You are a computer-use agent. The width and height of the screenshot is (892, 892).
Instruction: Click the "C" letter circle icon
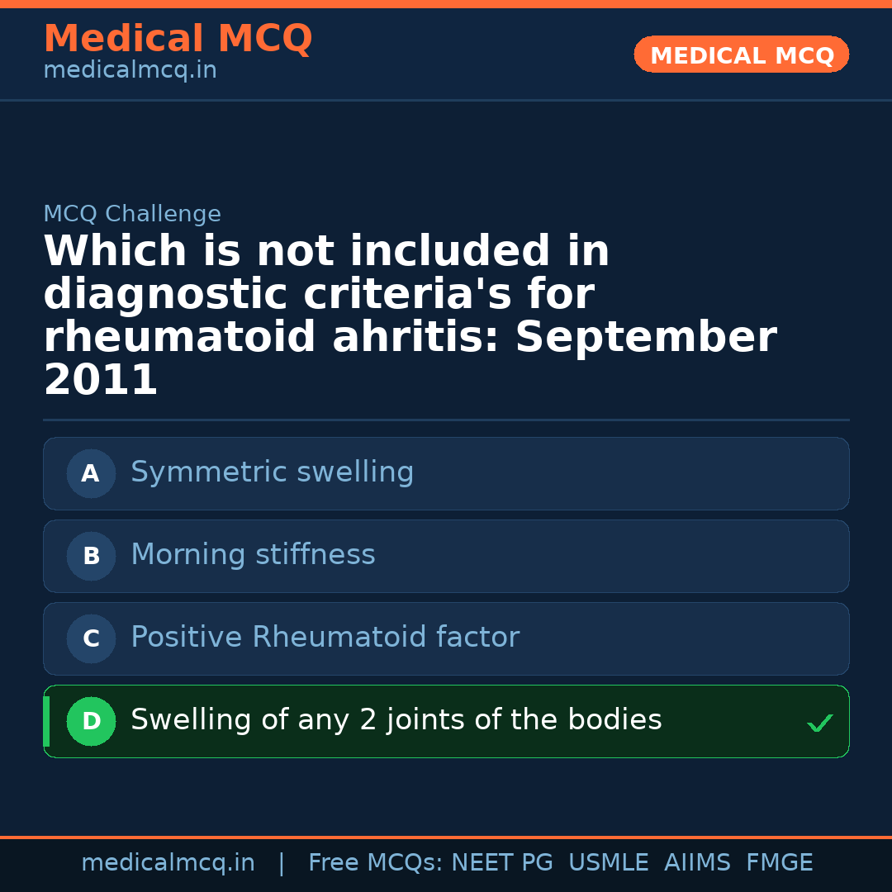(91, 639)
